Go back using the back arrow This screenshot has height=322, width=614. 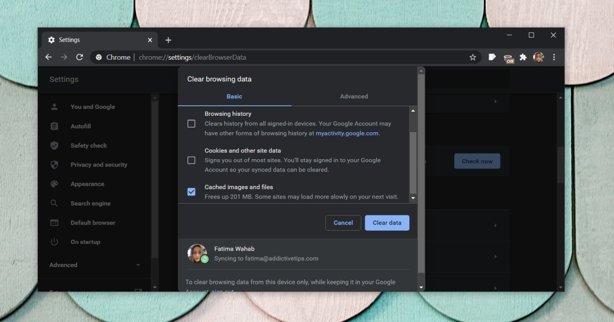coord(49,57)
